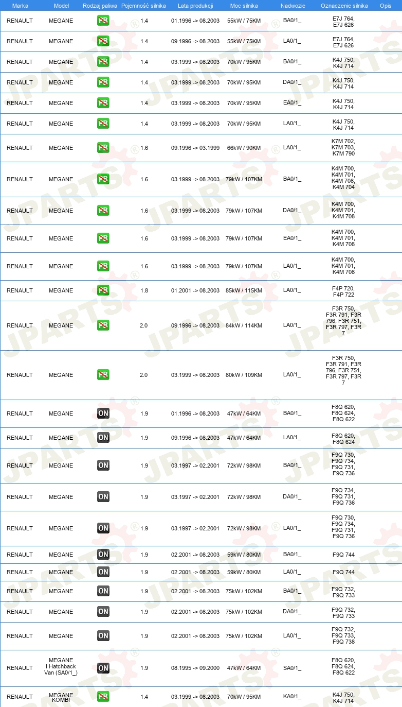Select the '85kW / 115KM' power cell
Viewport: 402px width, 707px height.
point(244,290)
